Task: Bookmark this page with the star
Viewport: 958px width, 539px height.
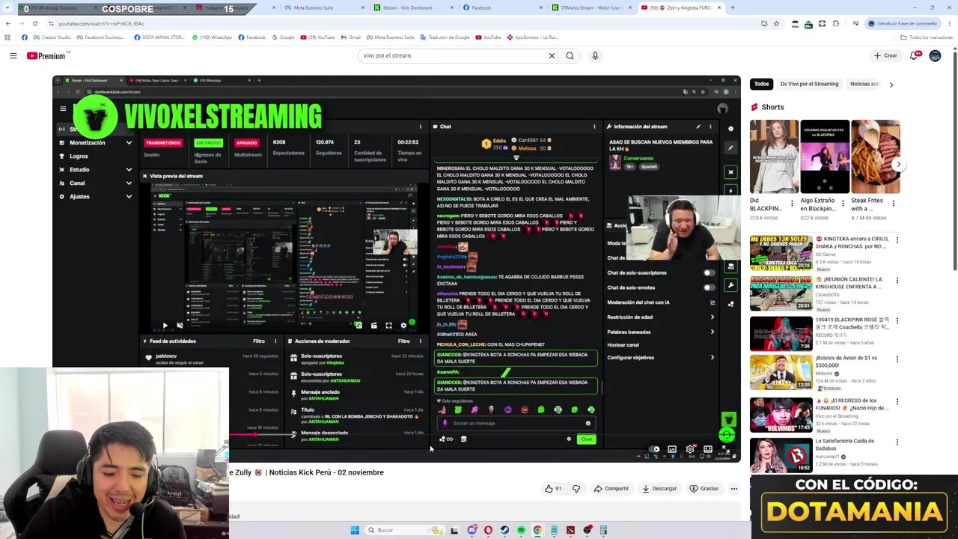Action: point(776,23)
